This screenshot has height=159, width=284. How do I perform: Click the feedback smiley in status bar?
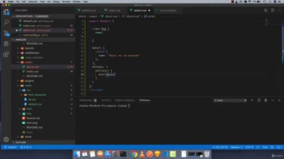[x=272, y=147]
